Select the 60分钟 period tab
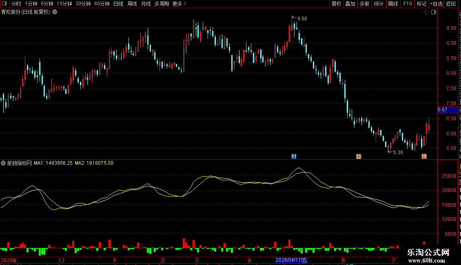 click(102, 4)
